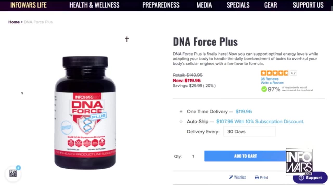The width and height of the screenshot is (333, 187).
Task: Click the Infowars logo watermark
Action: (299, 161)
